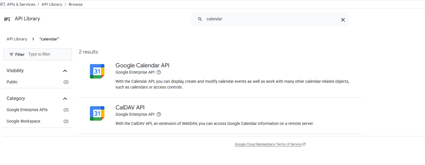Open the Google Calendar API details page
The image size is (425, 165).
click(142, 65)
